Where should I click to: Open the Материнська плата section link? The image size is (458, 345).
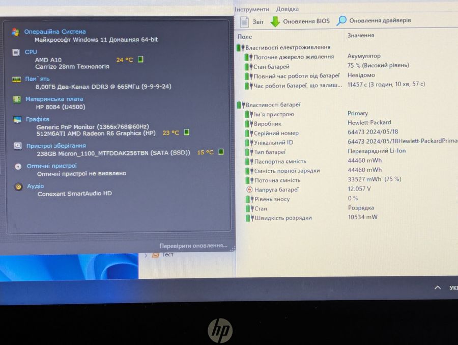coord(54,99)
